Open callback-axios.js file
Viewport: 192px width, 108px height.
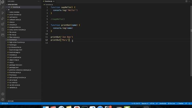(x=15, y=20)
